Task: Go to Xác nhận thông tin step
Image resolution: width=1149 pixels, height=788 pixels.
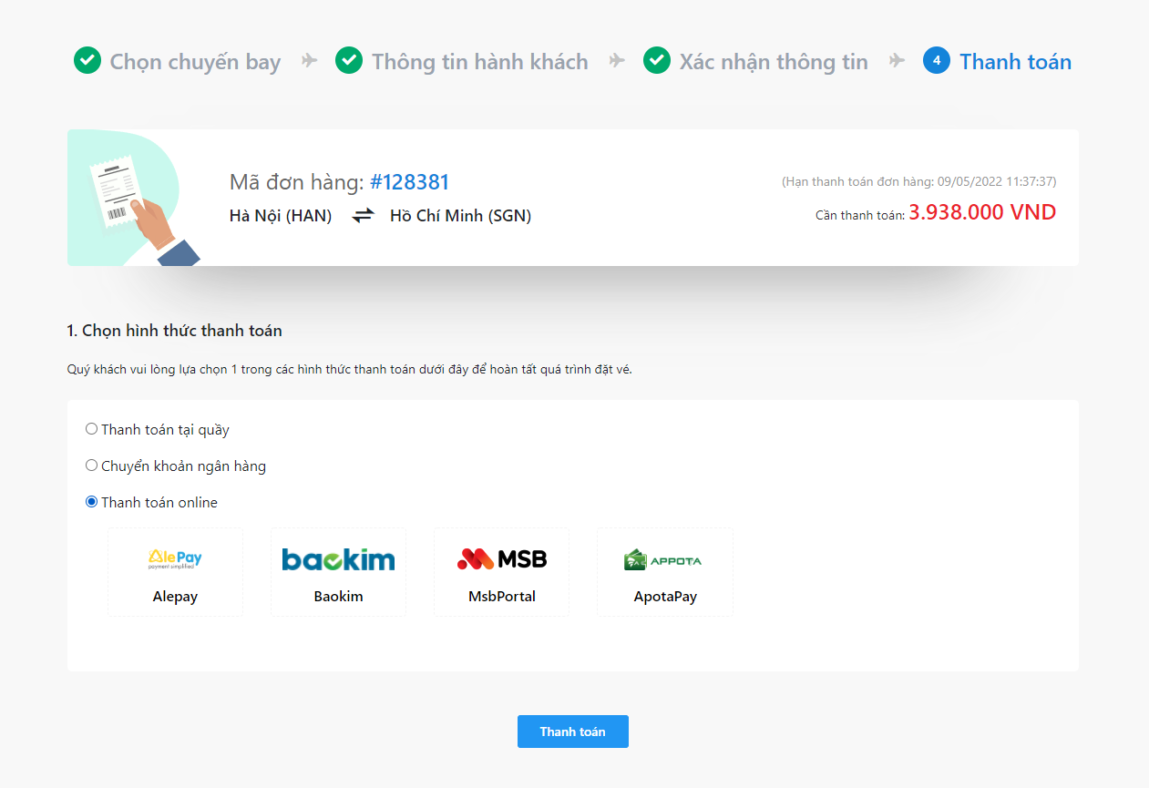Action: pos(774,62)
